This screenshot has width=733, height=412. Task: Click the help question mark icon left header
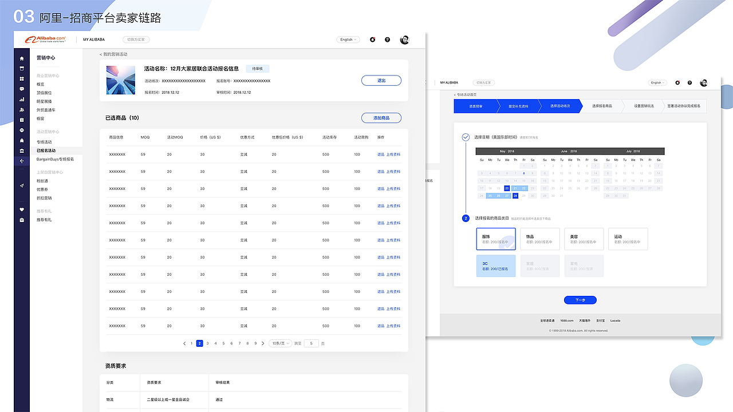387,39
